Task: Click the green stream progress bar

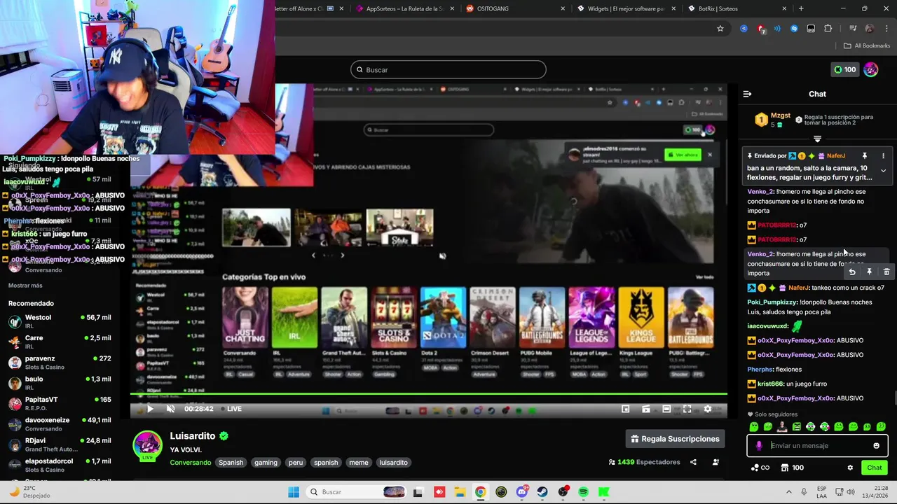Action: (429, 394)
